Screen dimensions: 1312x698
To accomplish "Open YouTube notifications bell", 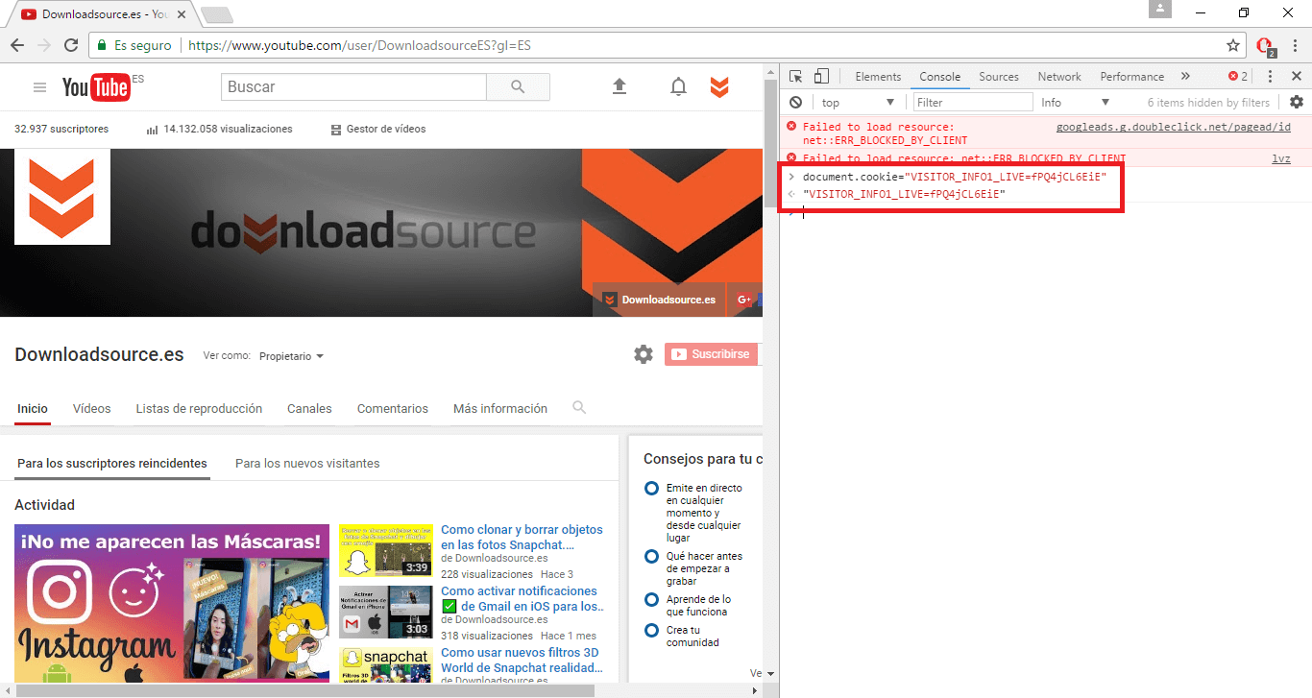I will [678, 87].
